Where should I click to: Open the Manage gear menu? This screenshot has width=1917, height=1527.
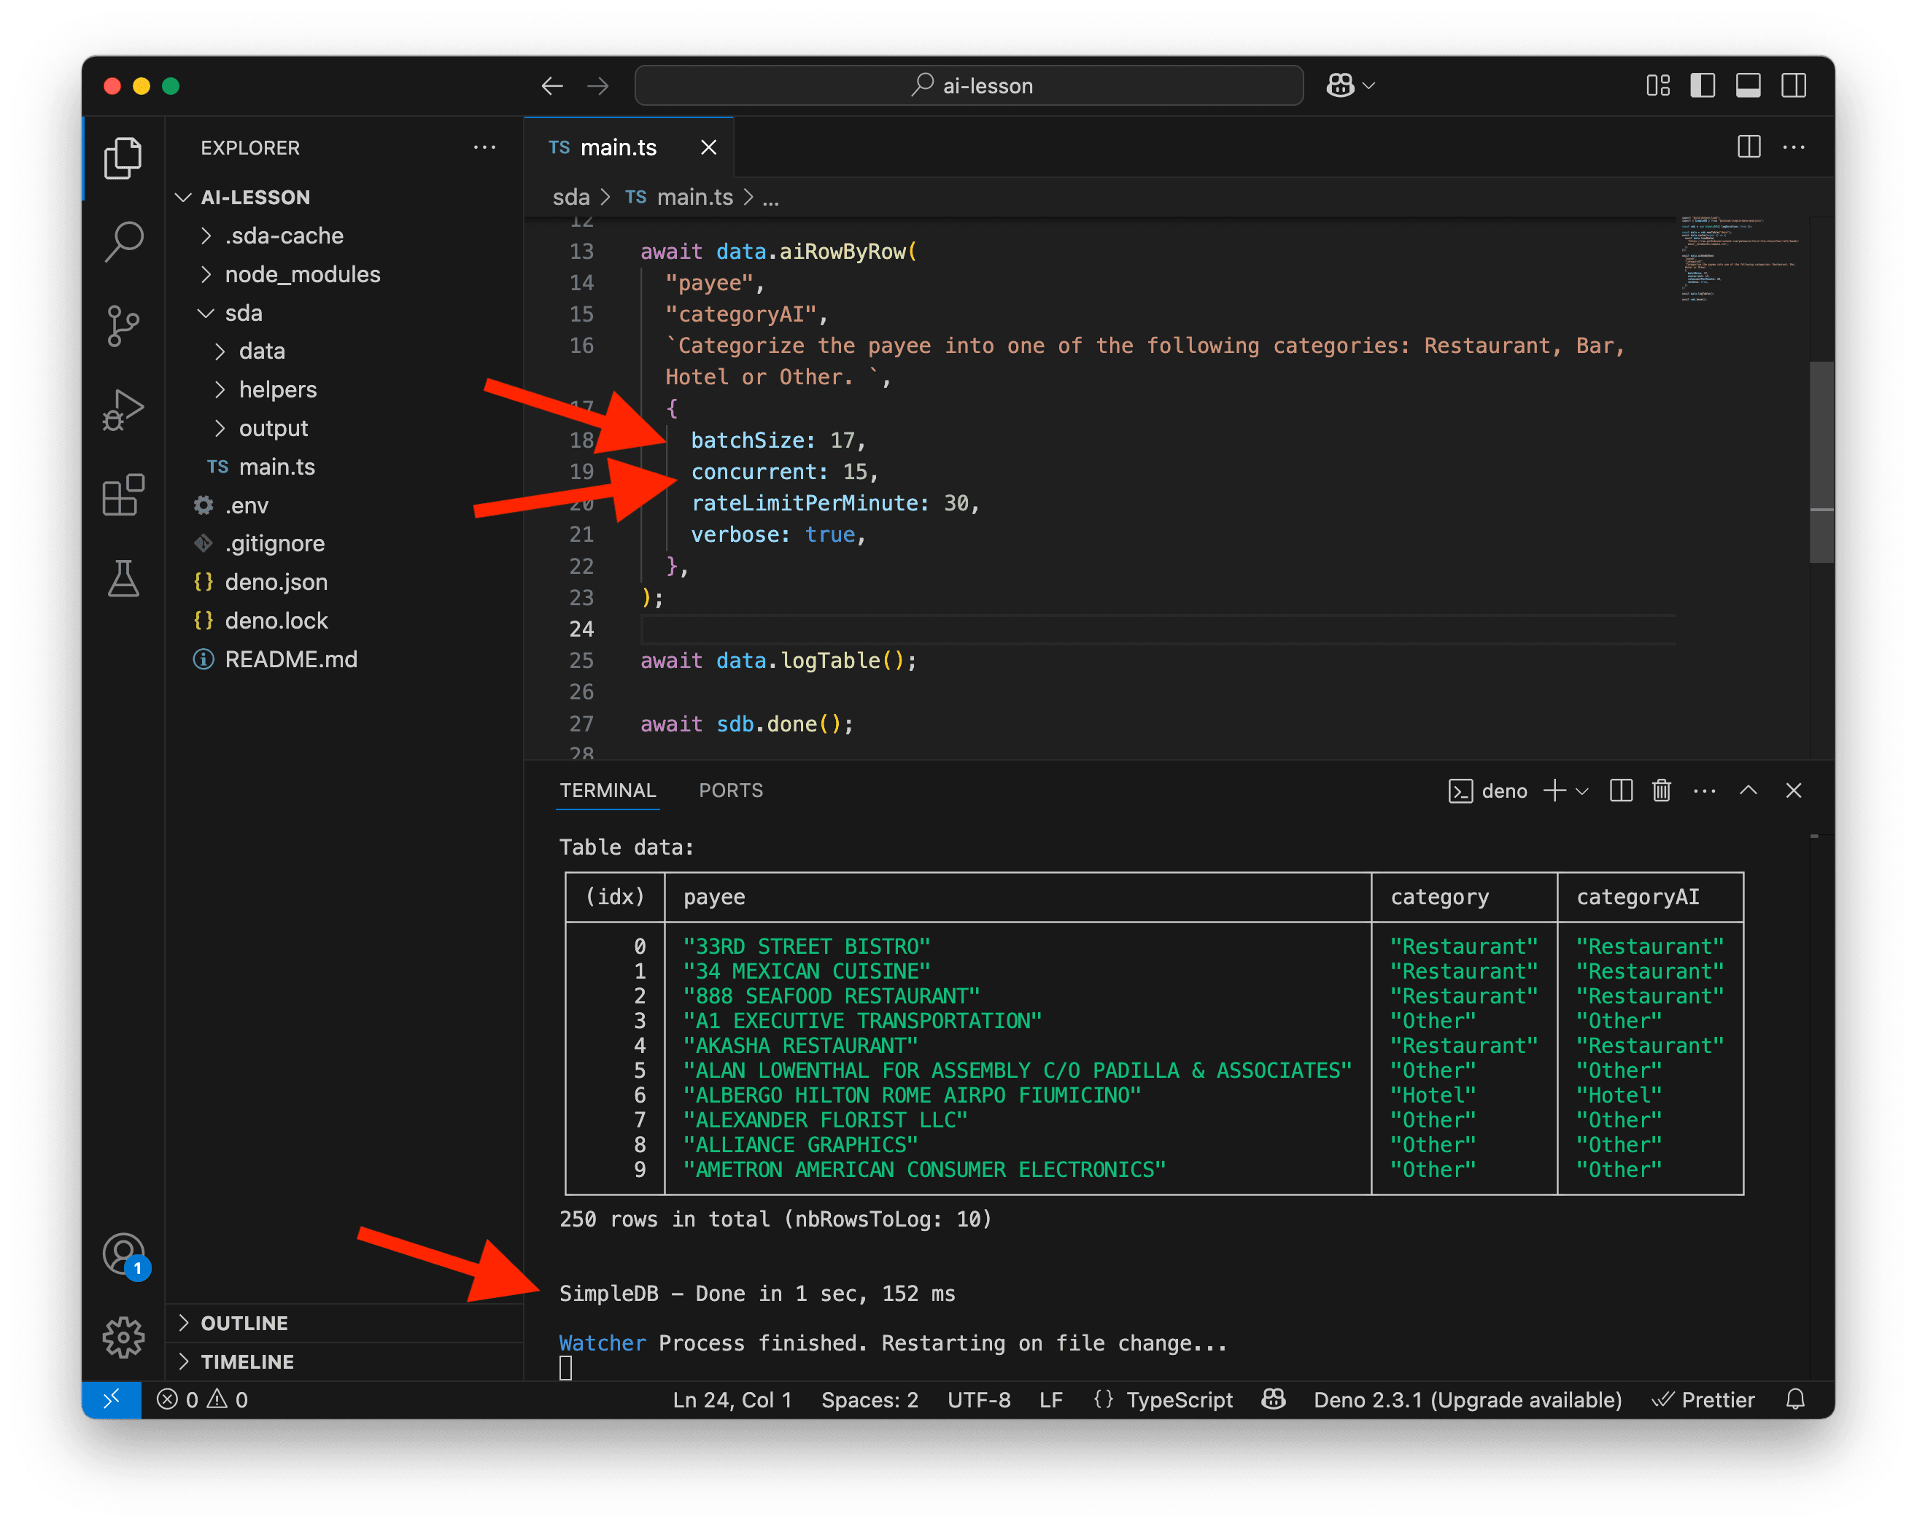pyautogui.click(x=123, y=1336)
